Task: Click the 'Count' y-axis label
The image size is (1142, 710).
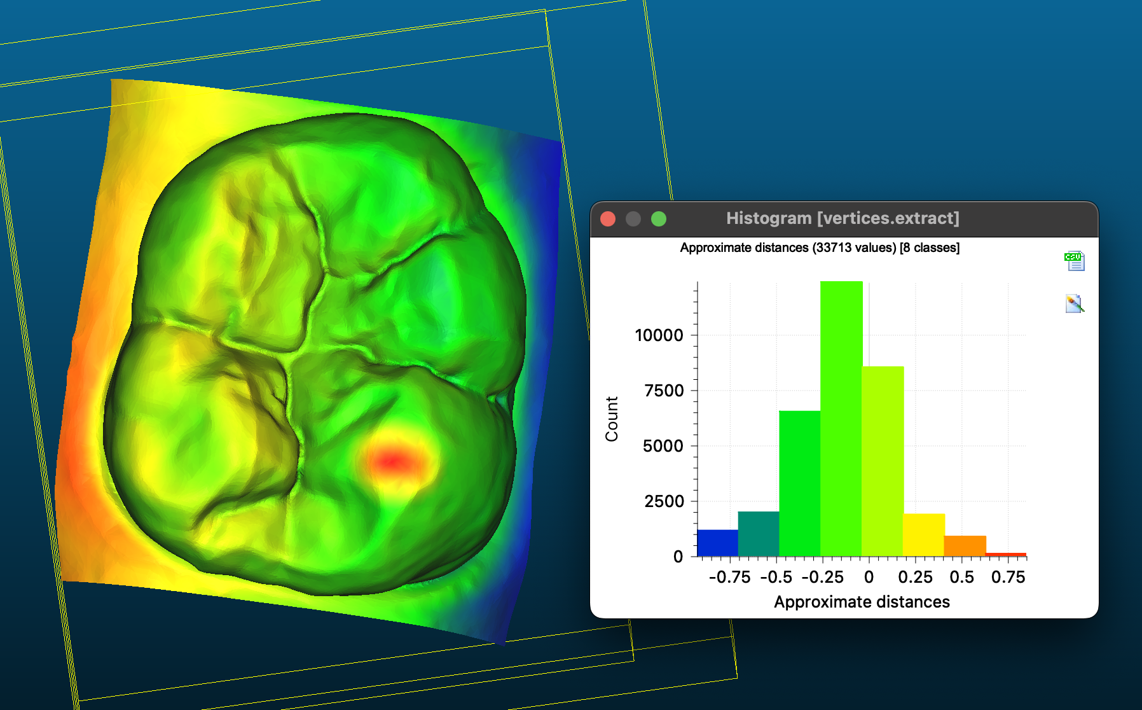Action: tap(612, 419)
